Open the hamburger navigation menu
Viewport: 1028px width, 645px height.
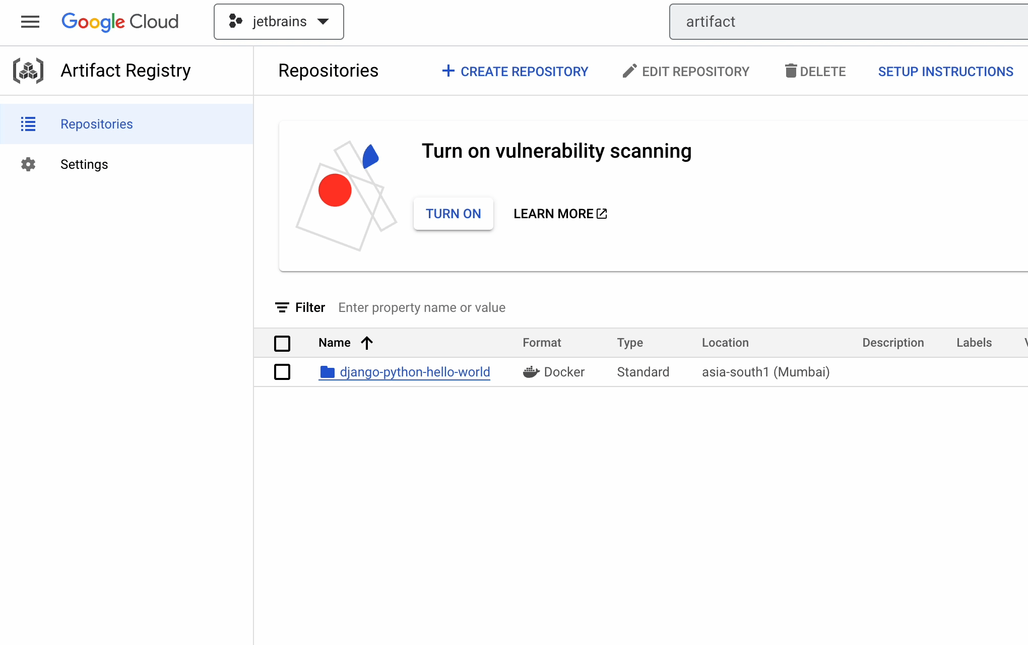click(30, 22)
